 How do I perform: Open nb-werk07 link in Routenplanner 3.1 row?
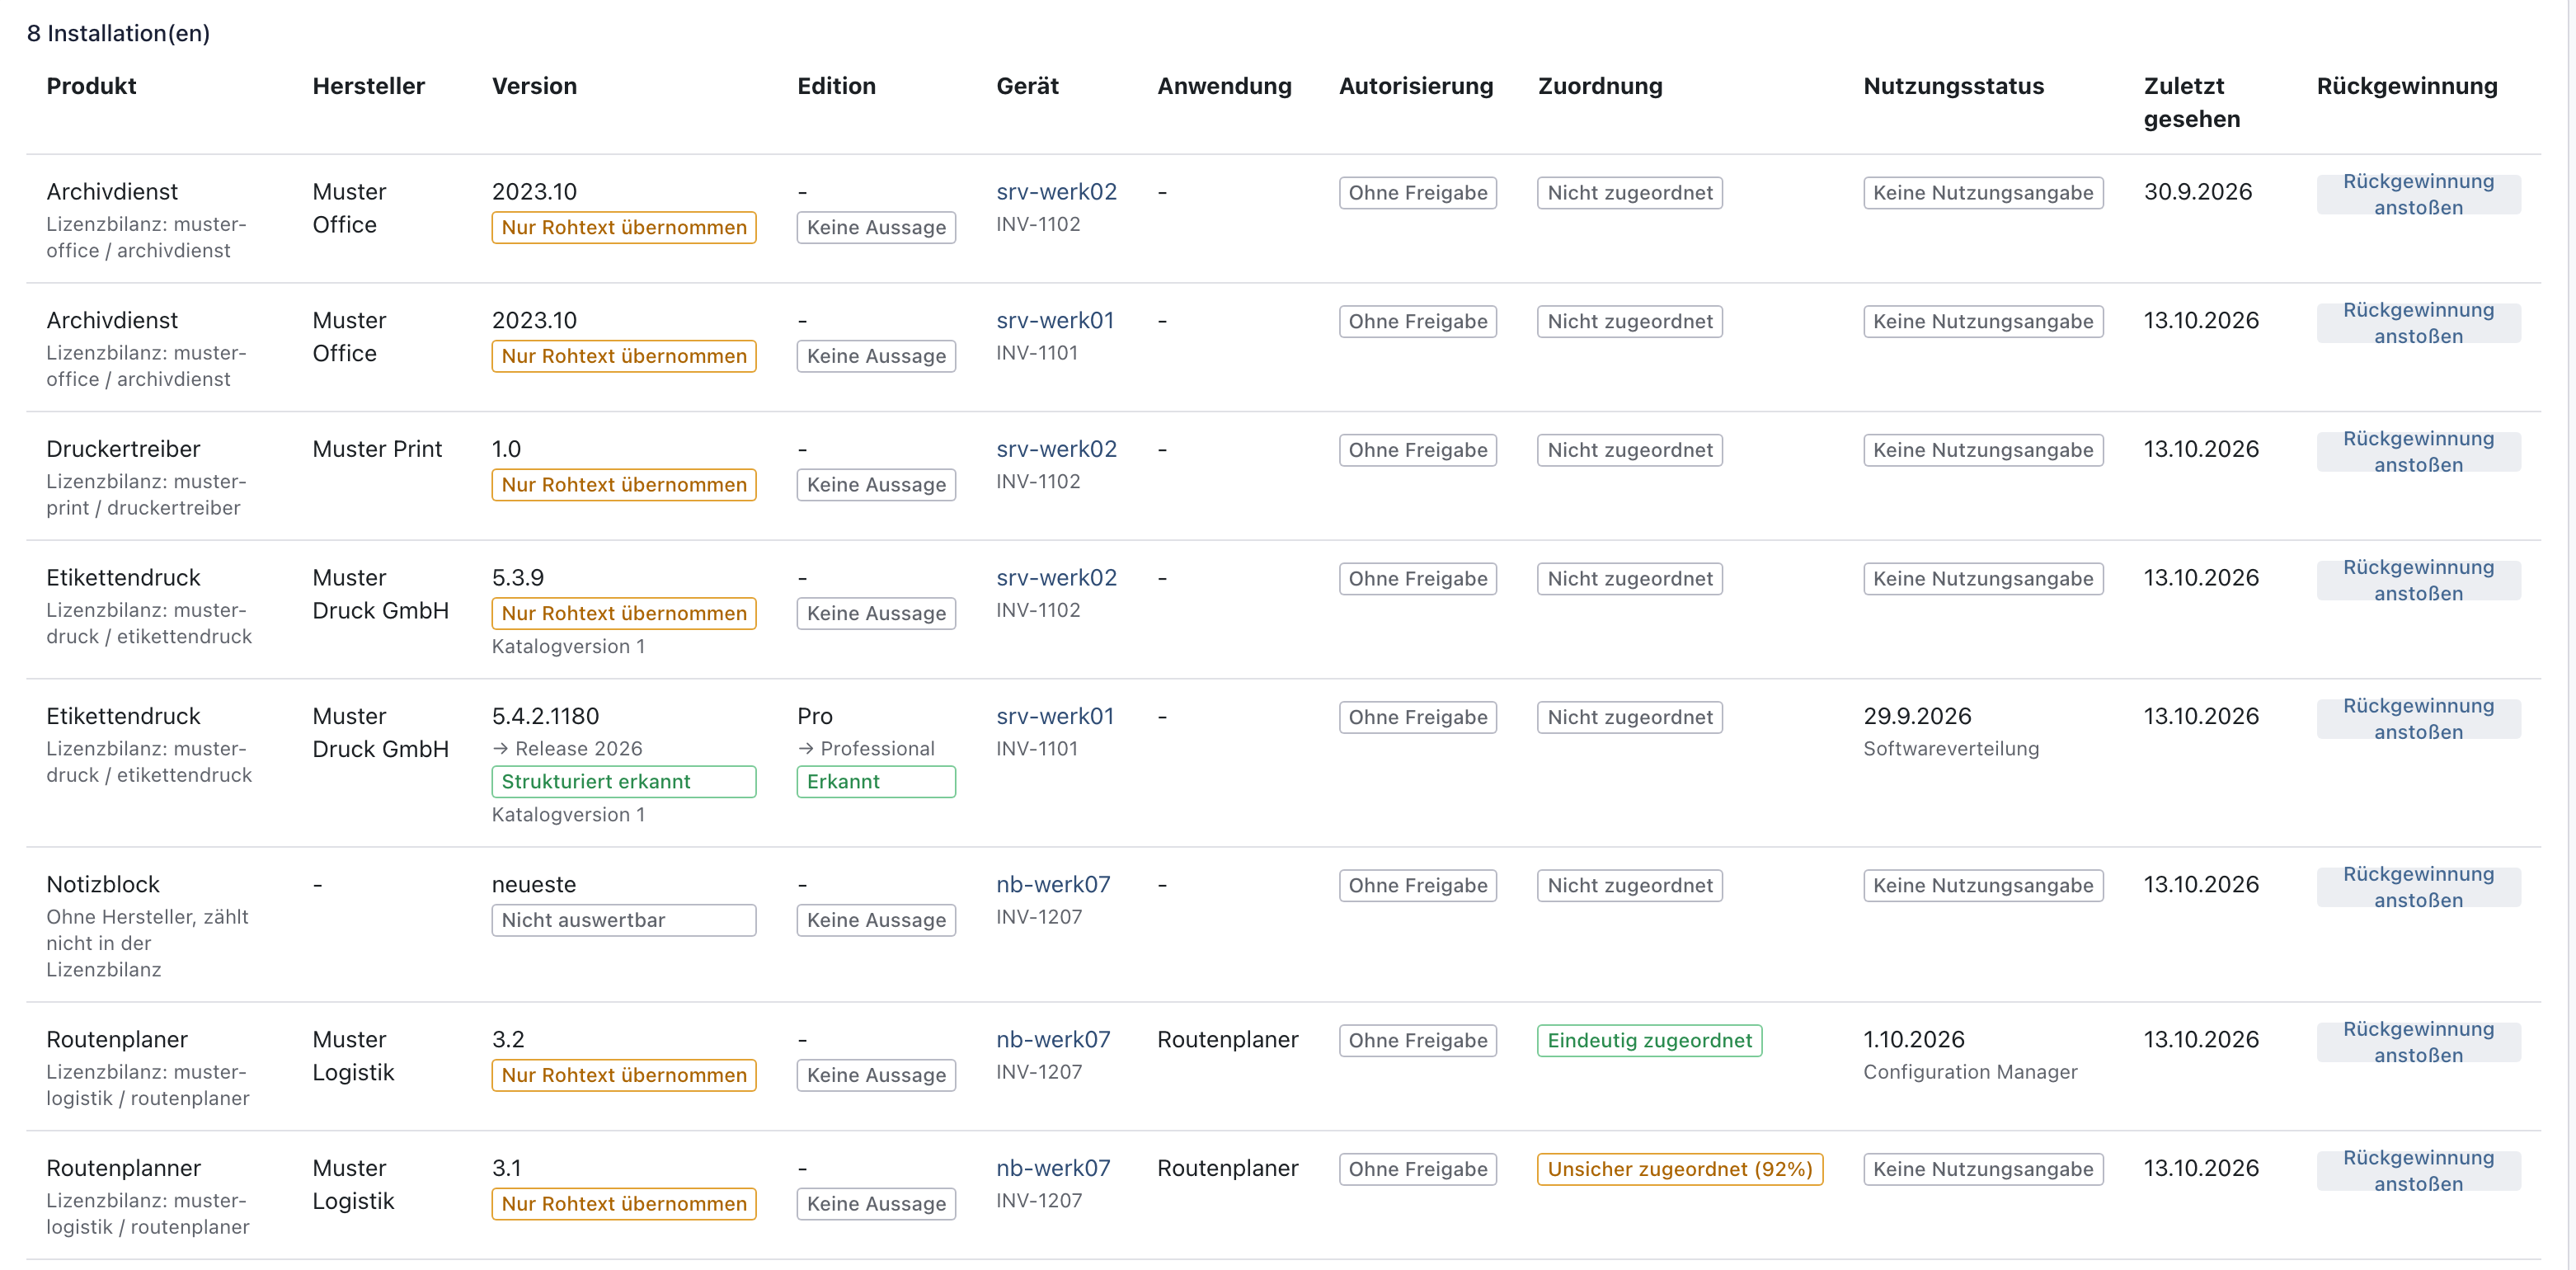(1053, 1168)
